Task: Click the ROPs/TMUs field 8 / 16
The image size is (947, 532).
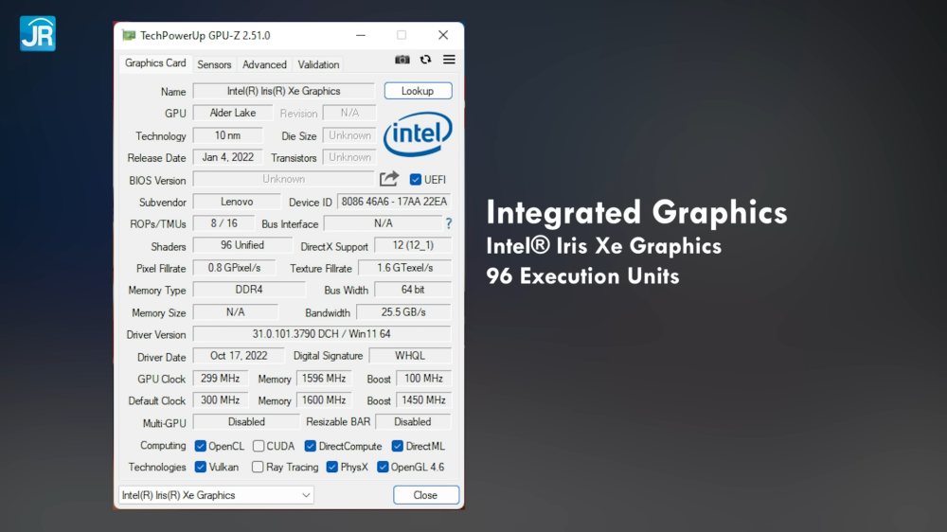Action: coord(223,223)
